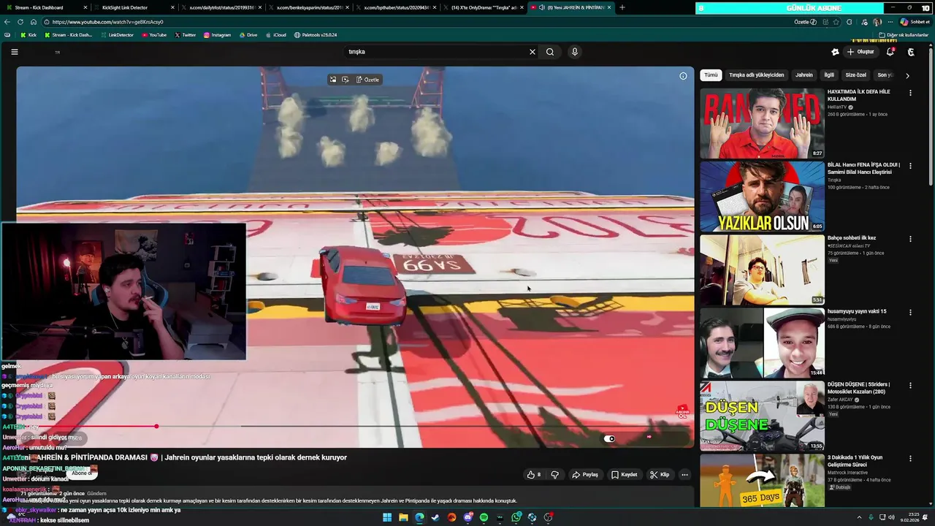The image size is (935, 526).
Task: Open Spotify from the taskbar
Action: coord(484,517)
